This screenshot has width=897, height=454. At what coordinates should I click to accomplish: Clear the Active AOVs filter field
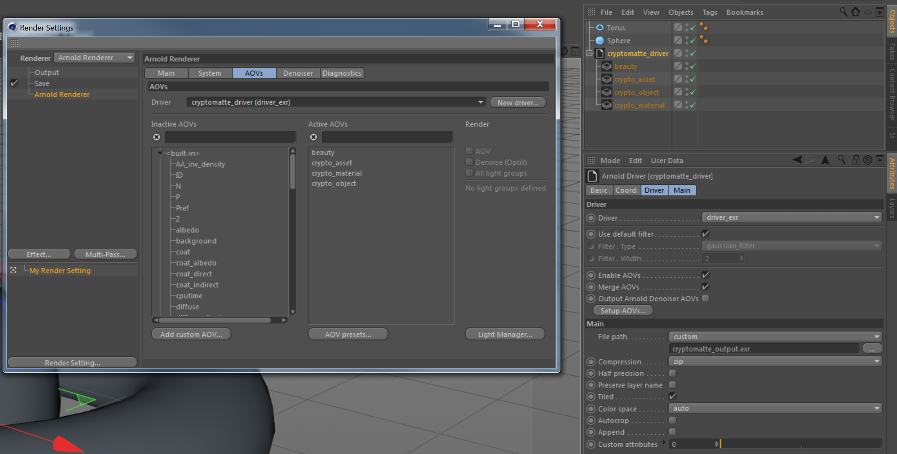click(313, 137)
